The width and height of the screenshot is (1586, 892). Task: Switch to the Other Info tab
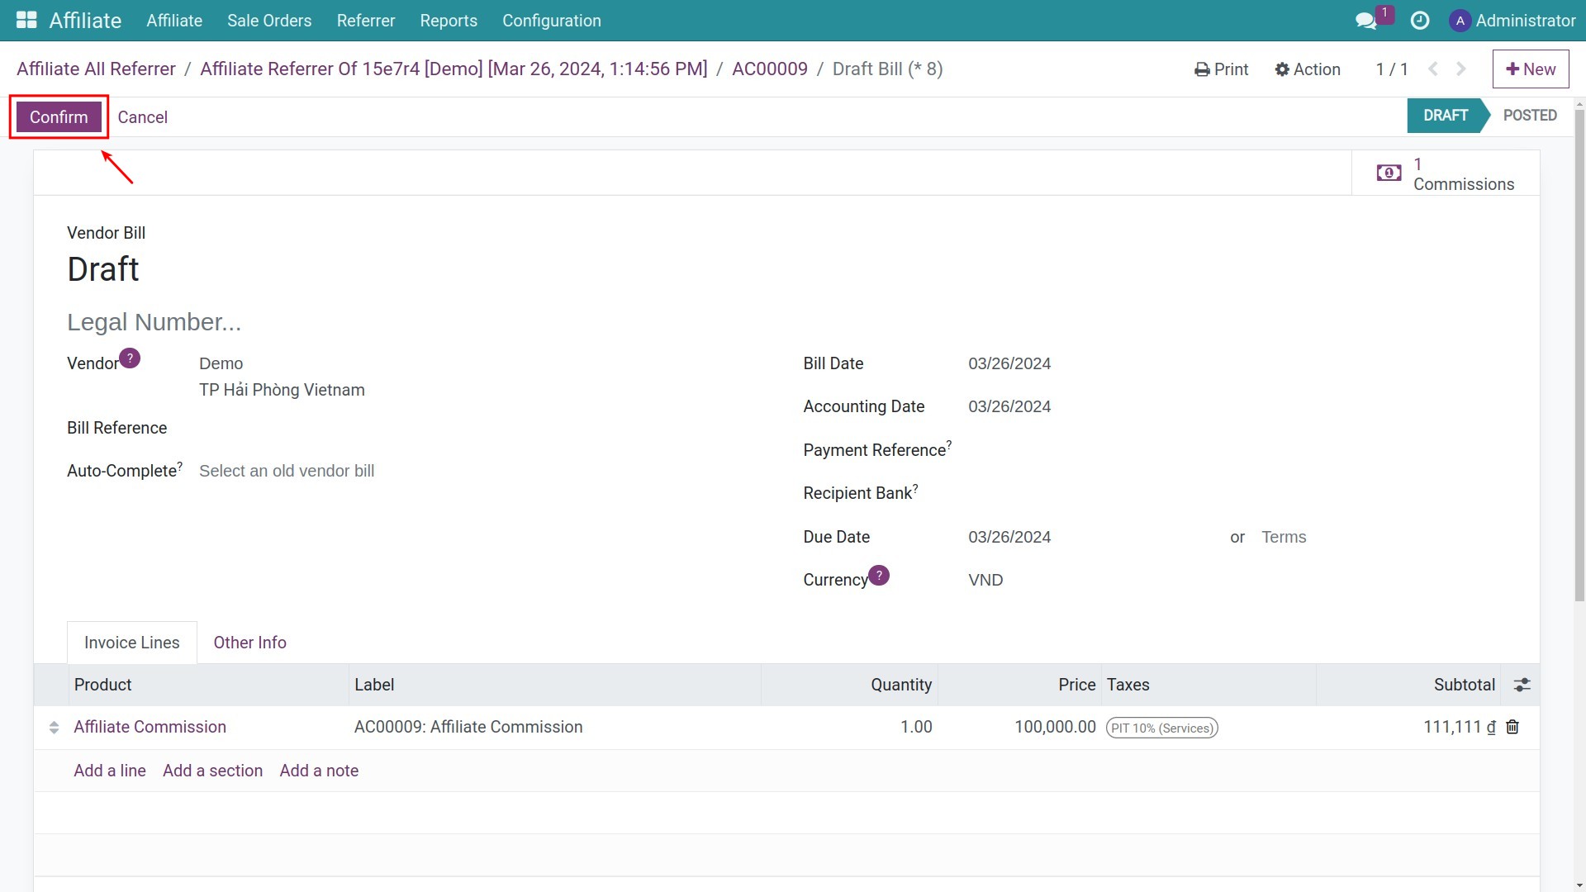point(250,643)
